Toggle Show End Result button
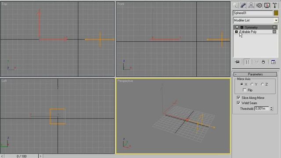The width and height of the screenshot is (281, 158). [x=247, y=62]
